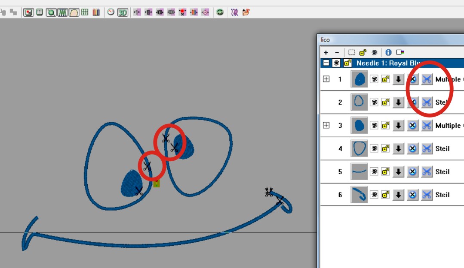Toggle the lock on object 1
This screenshot has width=464, height=268.
point(385,79)
